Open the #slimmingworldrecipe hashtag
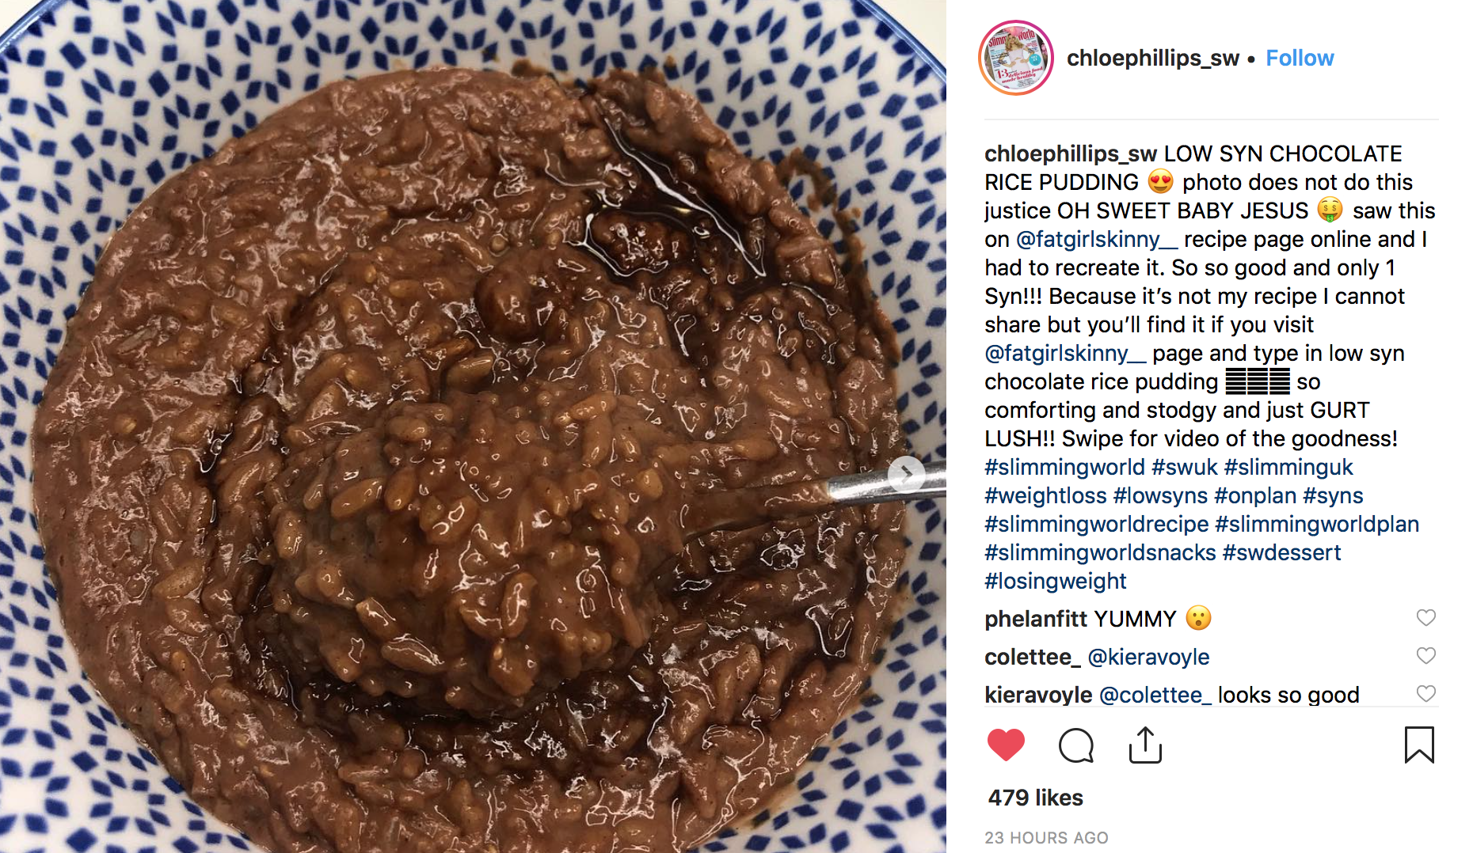 coord(1096,524)
